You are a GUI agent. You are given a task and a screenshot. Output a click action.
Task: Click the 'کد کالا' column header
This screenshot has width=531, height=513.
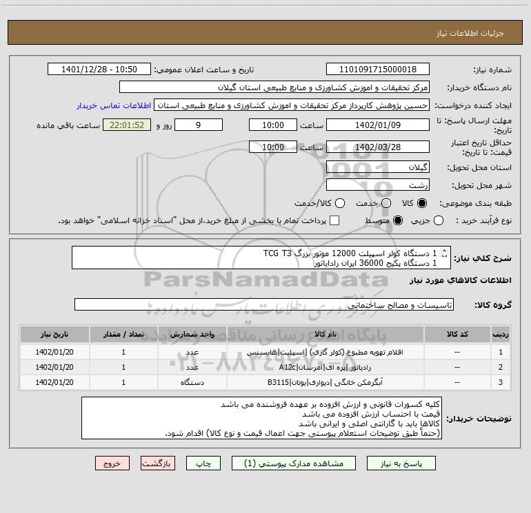pyautogui.click(x=457, y=334)
